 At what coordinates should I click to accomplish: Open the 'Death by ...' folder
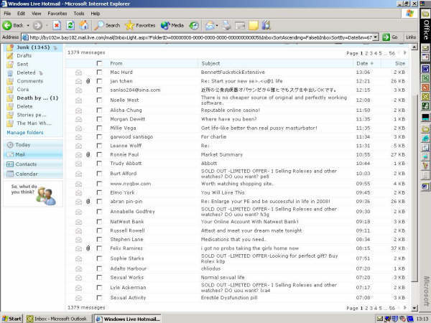tap(37, 98)
